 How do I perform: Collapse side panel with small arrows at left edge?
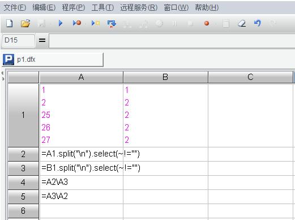(3, 76)
